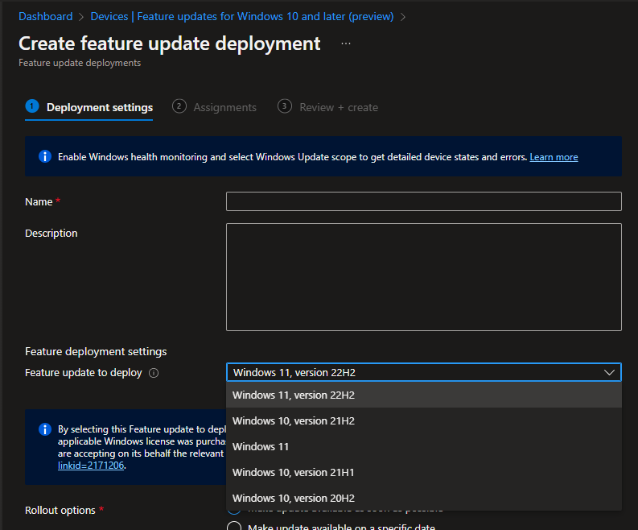Collapse the feature update dropdown via chevron arrow
The height and width of the screenshot is (530, 638).
pos(609,372)
